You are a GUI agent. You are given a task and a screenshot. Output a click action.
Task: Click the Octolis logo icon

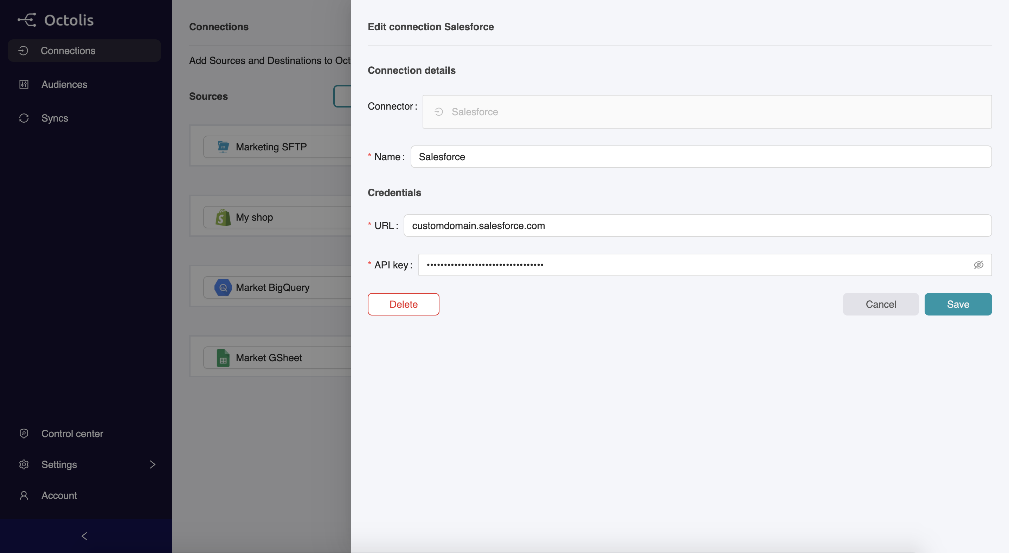click(x=27, y=20)
